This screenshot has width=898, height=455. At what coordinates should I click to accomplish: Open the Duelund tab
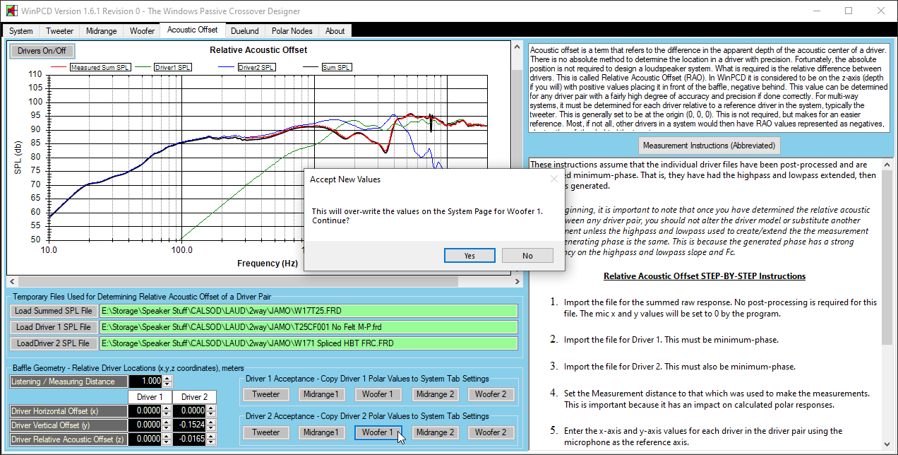(x=244, y=31)
